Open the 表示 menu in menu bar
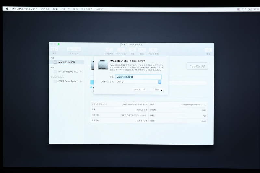The image size is (260, 173). [x=75, y=9]
